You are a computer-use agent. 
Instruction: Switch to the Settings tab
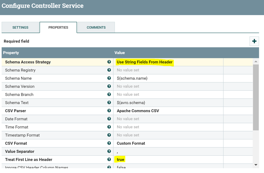(x=20, y=28)
